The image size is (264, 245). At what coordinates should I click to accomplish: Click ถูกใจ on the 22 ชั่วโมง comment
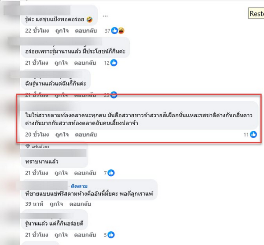(61, 31)
